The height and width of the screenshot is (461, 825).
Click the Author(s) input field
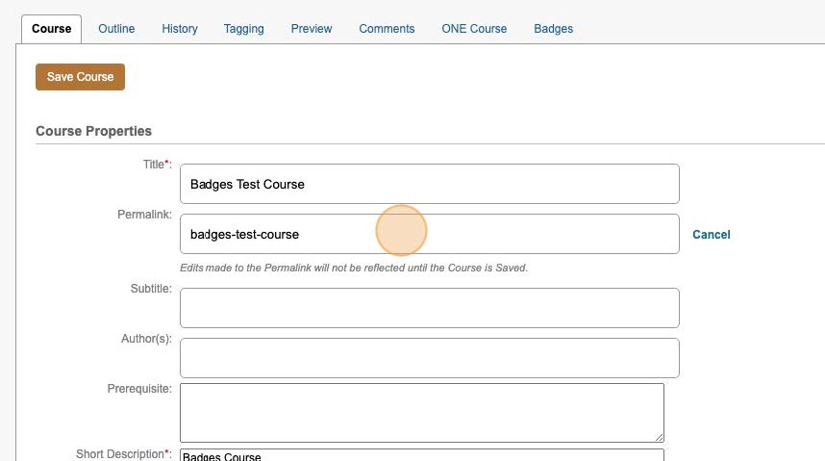pyautogui.click(x=430, y=358)
